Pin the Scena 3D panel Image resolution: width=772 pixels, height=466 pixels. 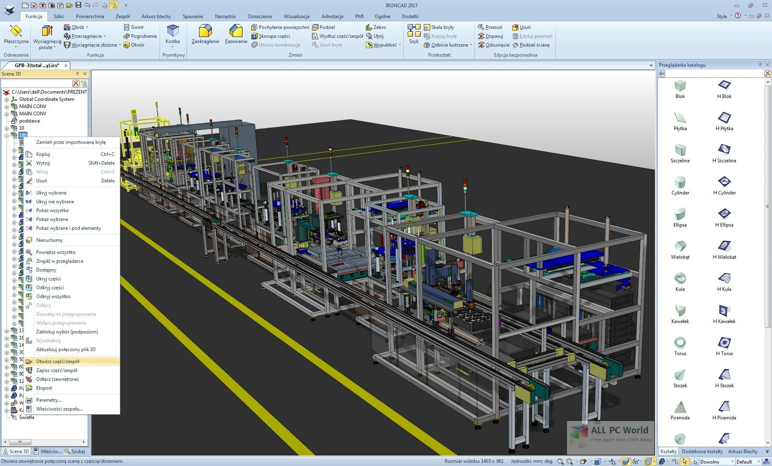click(77, 74)
